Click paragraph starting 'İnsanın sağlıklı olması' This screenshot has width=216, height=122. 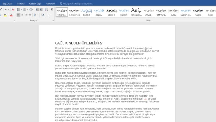(x=107, y=114)
